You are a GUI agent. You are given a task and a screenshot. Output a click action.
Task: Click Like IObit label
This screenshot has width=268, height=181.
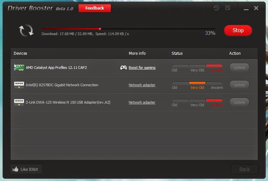click(x=29, y=170)
